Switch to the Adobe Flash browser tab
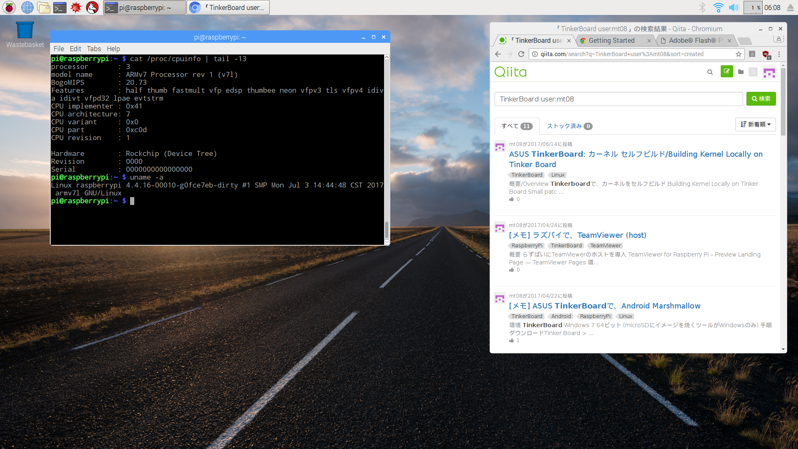 point(696,40)
